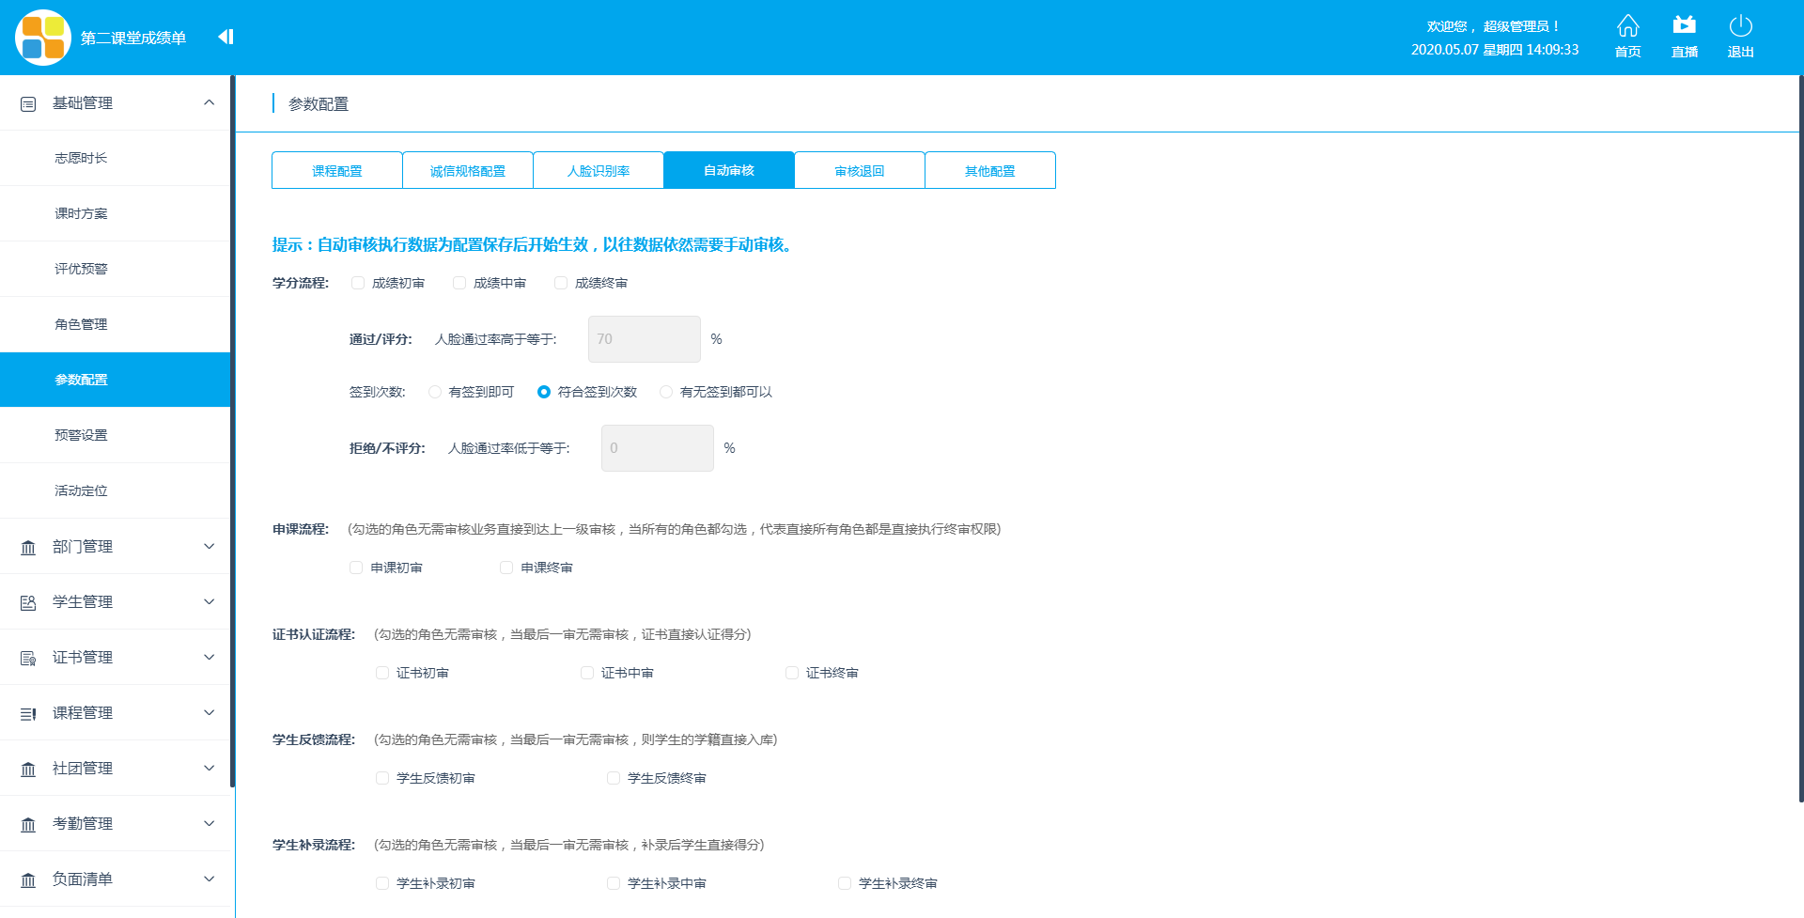The image size is (1804, 918).
Task: Click the 社团管理 building icon
Action: (x=28, y=769)
